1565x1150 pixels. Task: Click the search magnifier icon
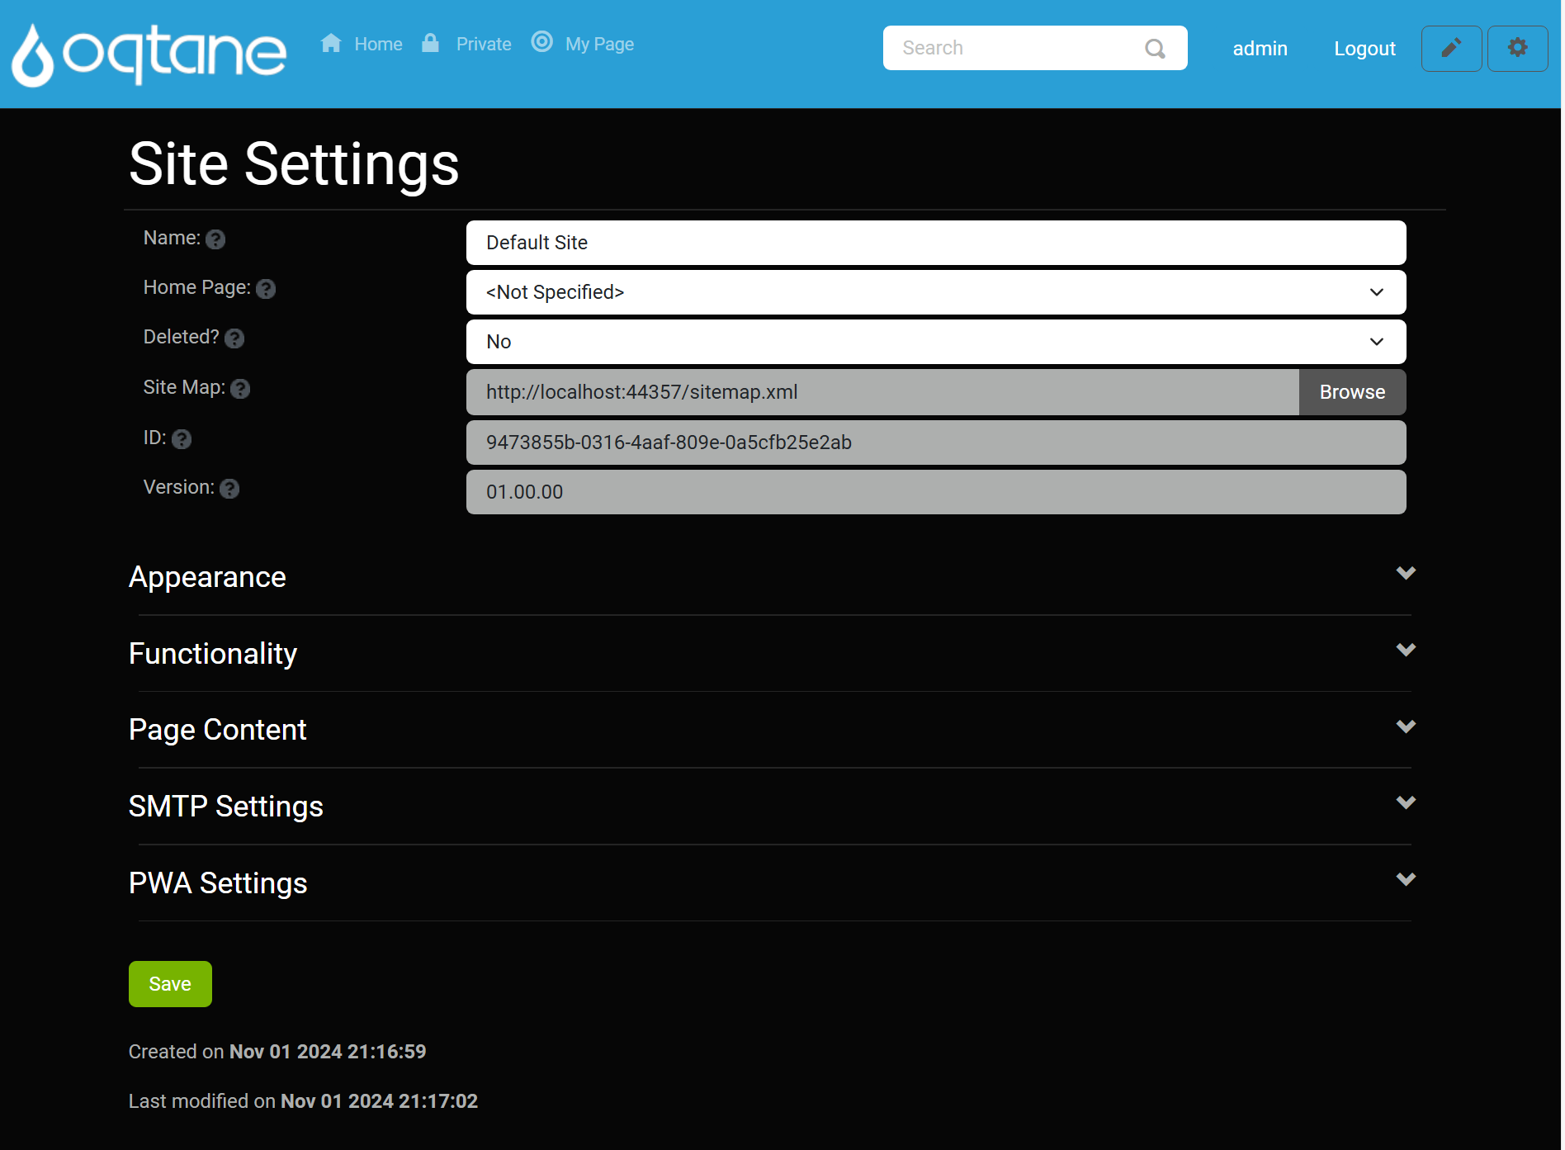point(1156,49)
